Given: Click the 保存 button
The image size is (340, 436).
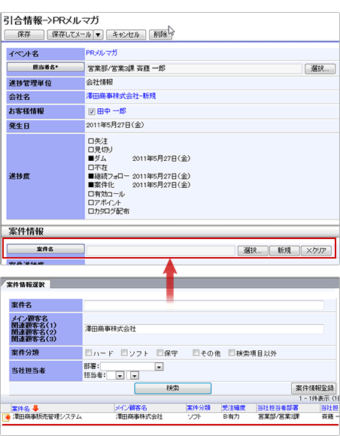Looking at the screenshot, I should pos(24,35).
